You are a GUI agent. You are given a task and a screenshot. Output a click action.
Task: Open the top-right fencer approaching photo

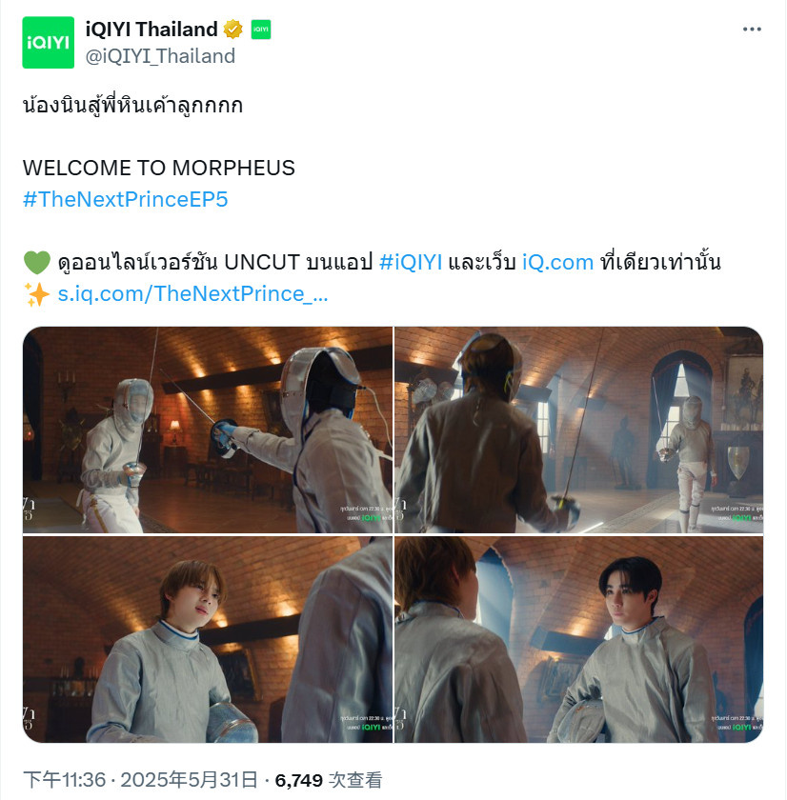(x=578, y=430)
